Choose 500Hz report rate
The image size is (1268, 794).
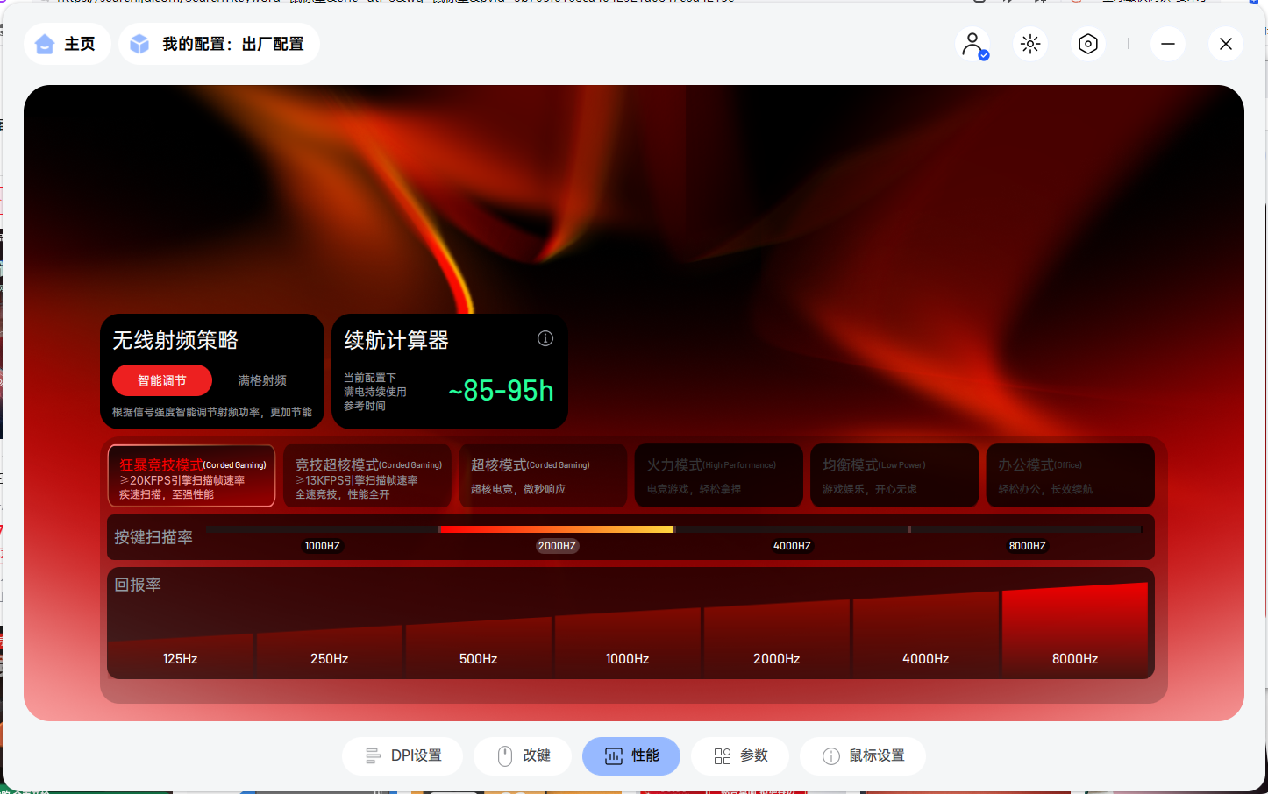tap(479, 647)
